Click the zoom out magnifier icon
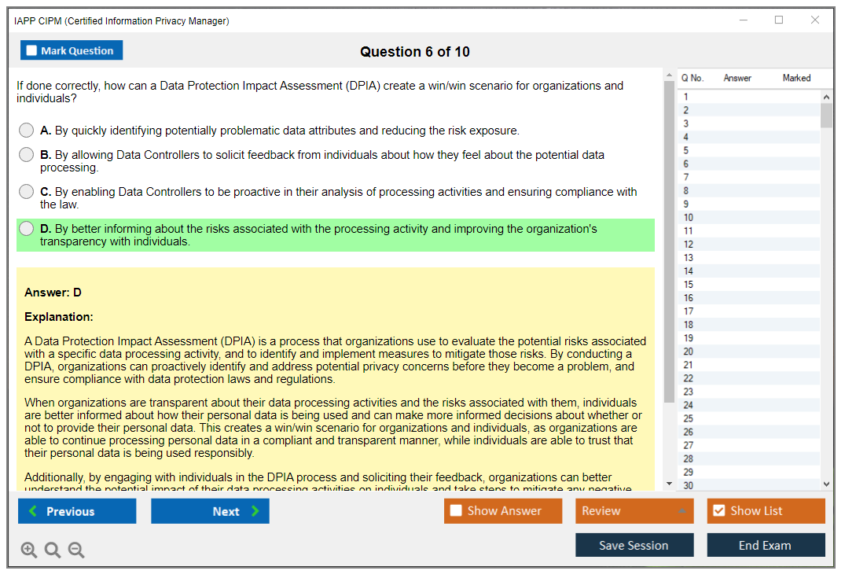 pos(76,550)
